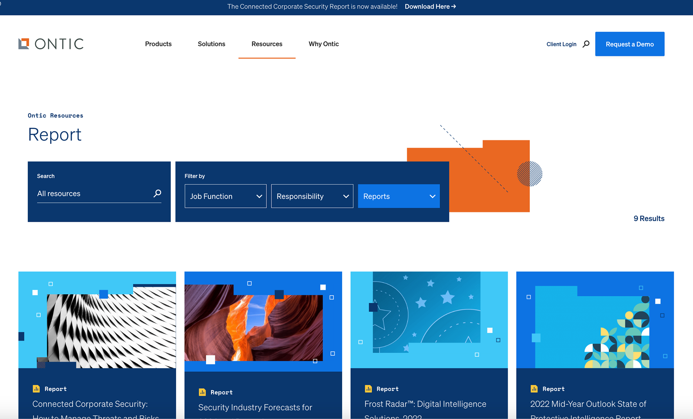693x419 pixels.
Task: Open the Products menu
Action: point(158,44)
